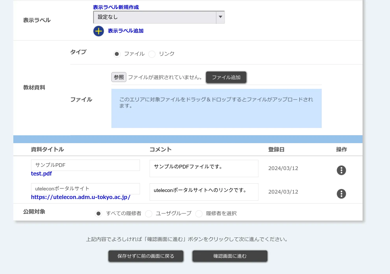390x274 pixels.
Task: Edit the comment for uteleconポータルサイト
Action: [204, 192]
